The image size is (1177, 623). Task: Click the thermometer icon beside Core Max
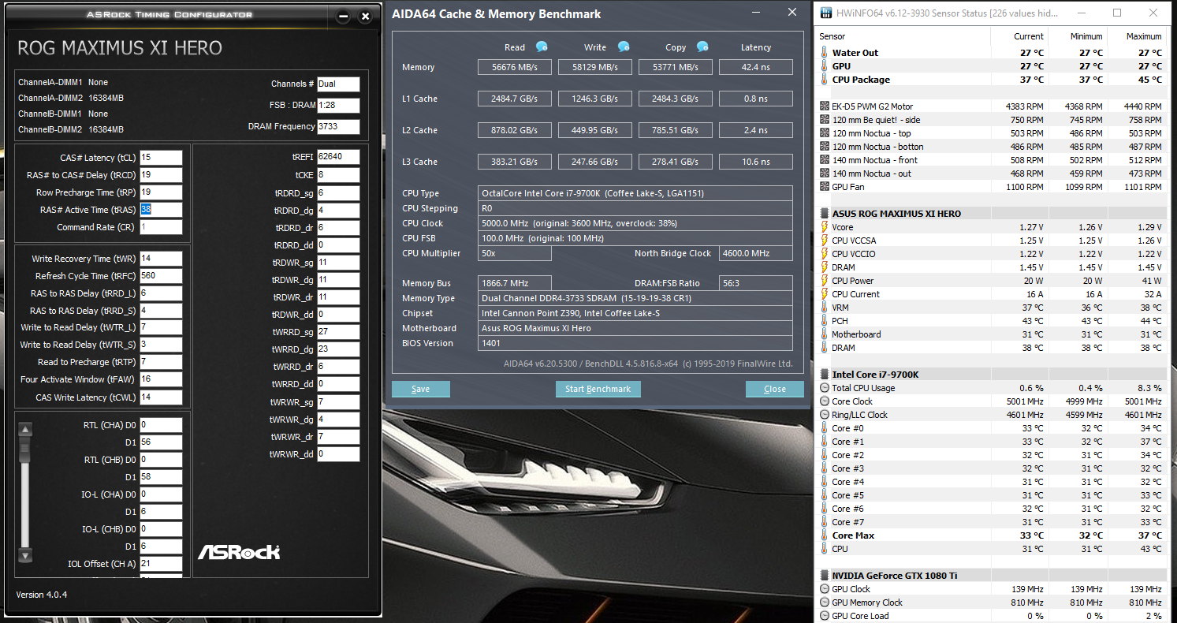825,535
